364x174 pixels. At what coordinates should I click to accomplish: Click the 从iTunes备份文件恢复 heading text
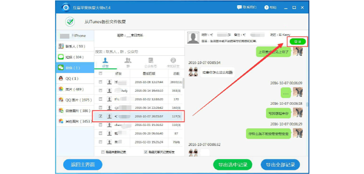(105, 22)
